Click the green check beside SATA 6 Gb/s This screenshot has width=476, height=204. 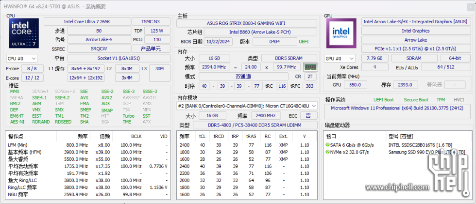327,145
